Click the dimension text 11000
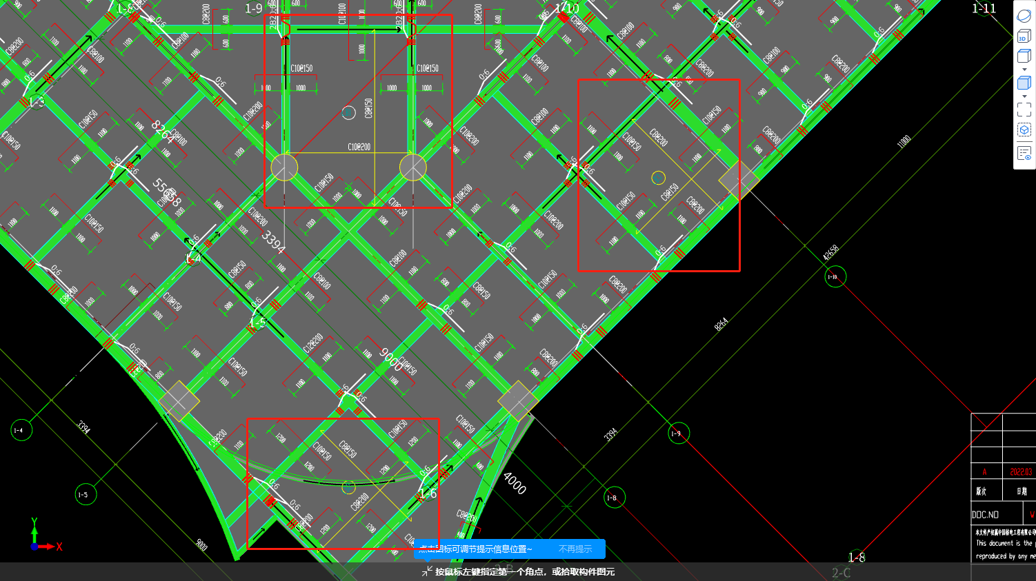The image size is (1036, 581). [x=904, y=142]
